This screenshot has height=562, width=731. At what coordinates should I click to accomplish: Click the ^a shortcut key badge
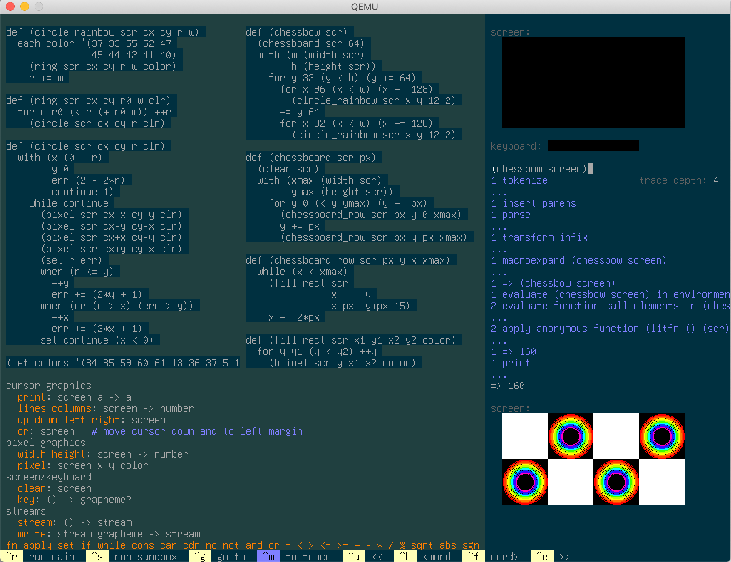pyautogui.click(x=354, y=556)
